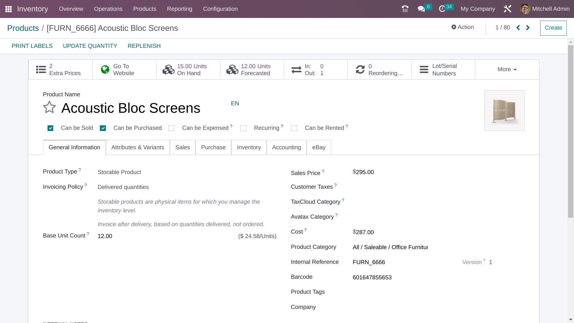Open the activities clock icon
This screenshot has width=574, height=323.
(x=442, y=9)
